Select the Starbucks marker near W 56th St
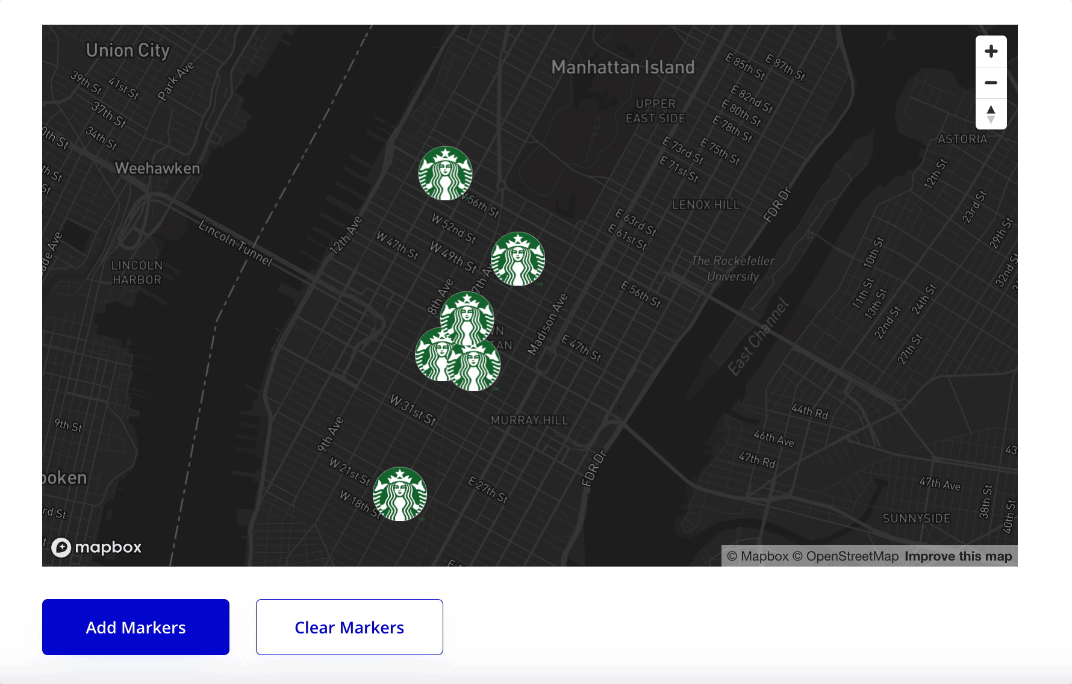 445,173
